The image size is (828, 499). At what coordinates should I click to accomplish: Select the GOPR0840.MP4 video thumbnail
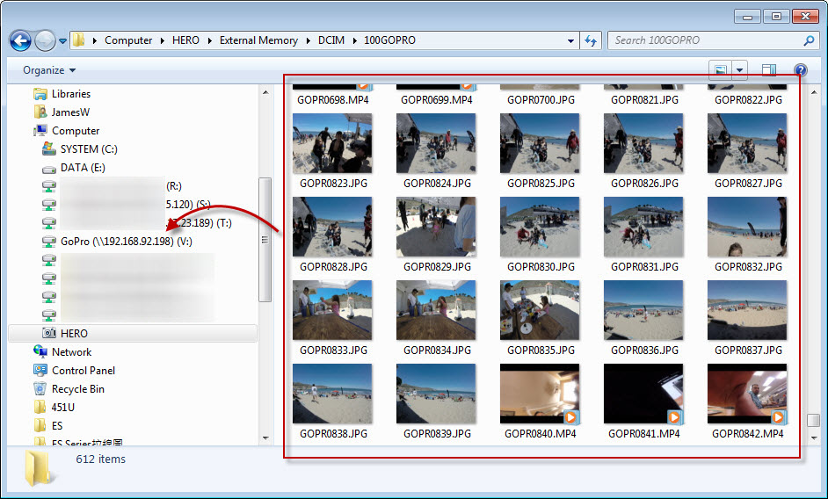click(540, 395)
